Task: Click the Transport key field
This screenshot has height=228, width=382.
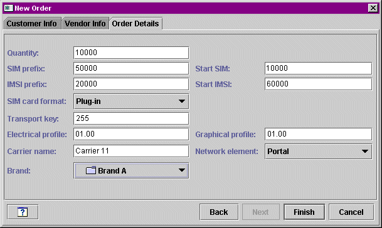Action: [131, 118]
